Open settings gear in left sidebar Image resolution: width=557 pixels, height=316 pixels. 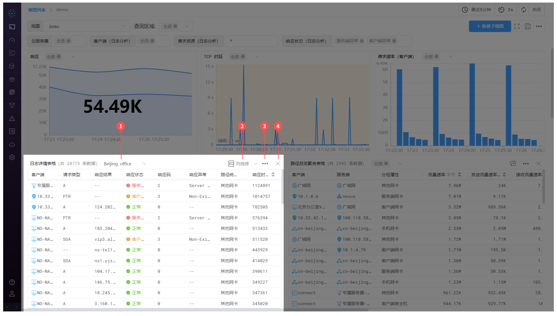(x=12, y=157)
